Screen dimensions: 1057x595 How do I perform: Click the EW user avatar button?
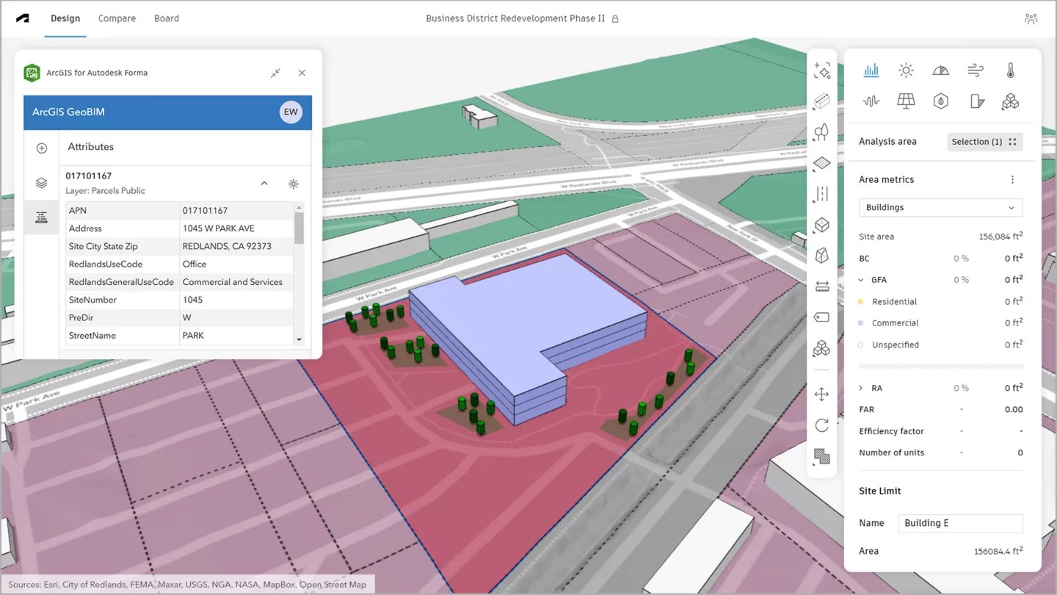[x=291, y=112]
